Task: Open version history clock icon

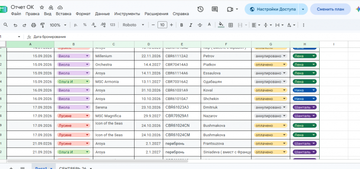Action: tap(201, 9)
